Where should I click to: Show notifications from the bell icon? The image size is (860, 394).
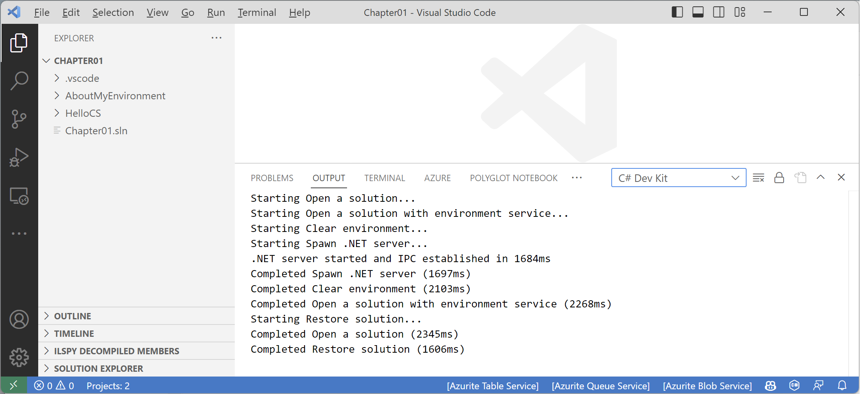point(842,385)
